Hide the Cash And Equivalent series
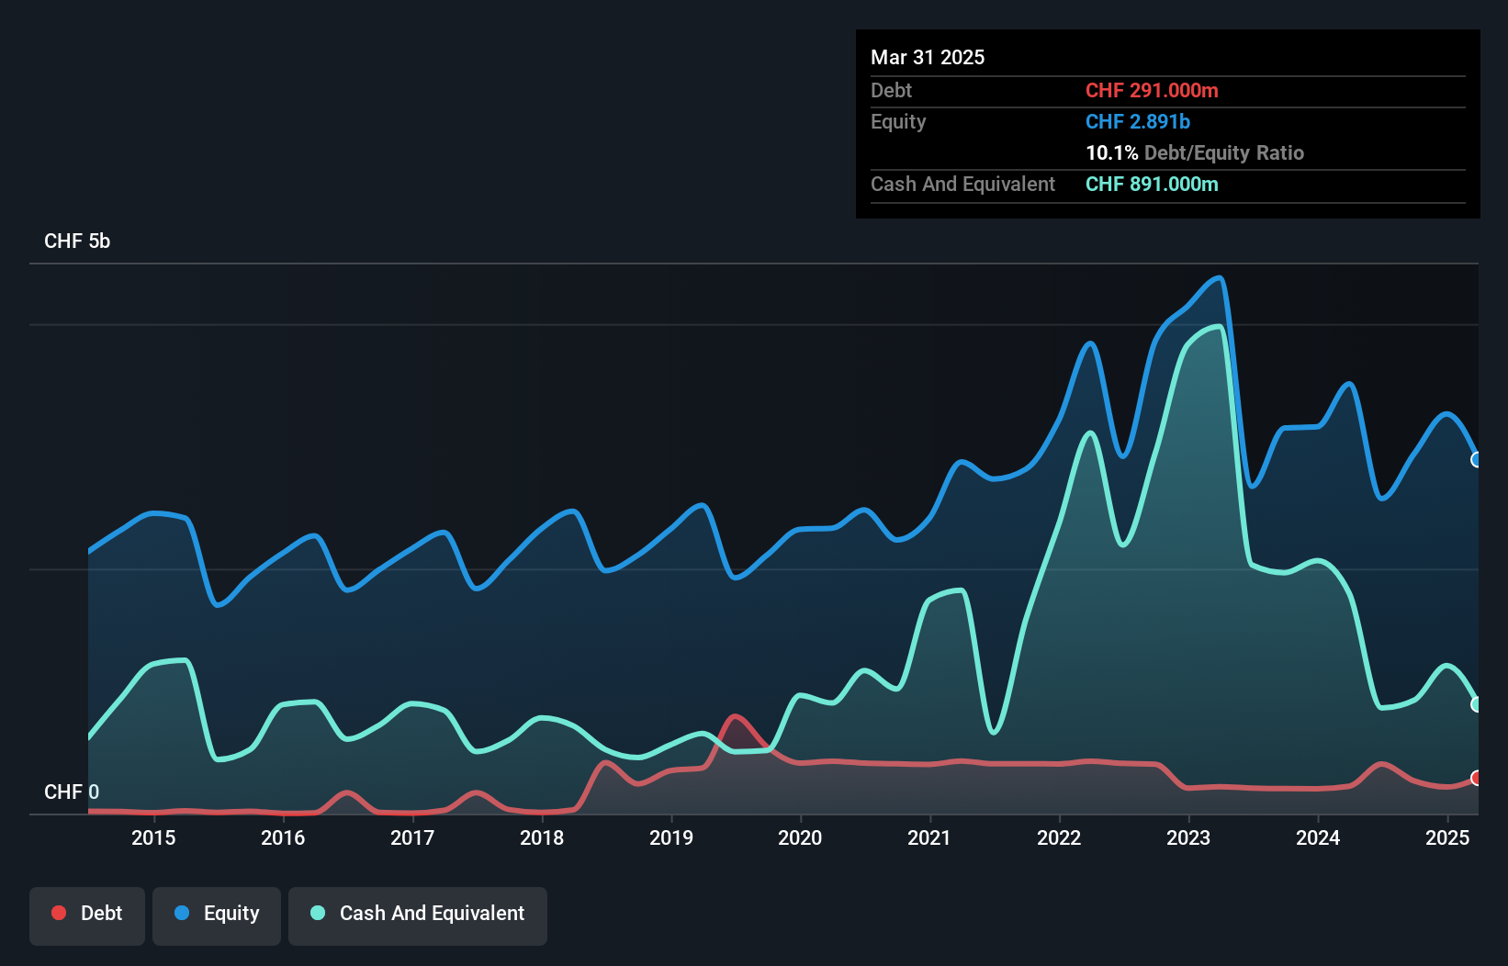The height and width of the screenshot is (966, 1508). [x=418, y=913]
